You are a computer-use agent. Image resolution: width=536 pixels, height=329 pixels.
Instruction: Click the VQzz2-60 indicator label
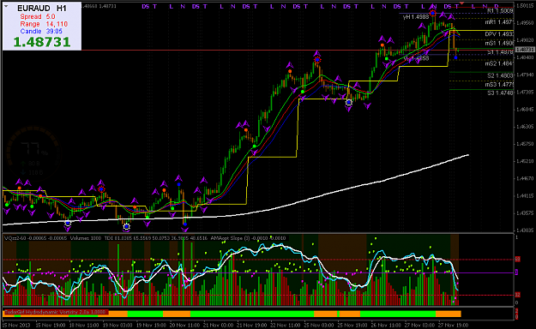(x=35, y=238)
